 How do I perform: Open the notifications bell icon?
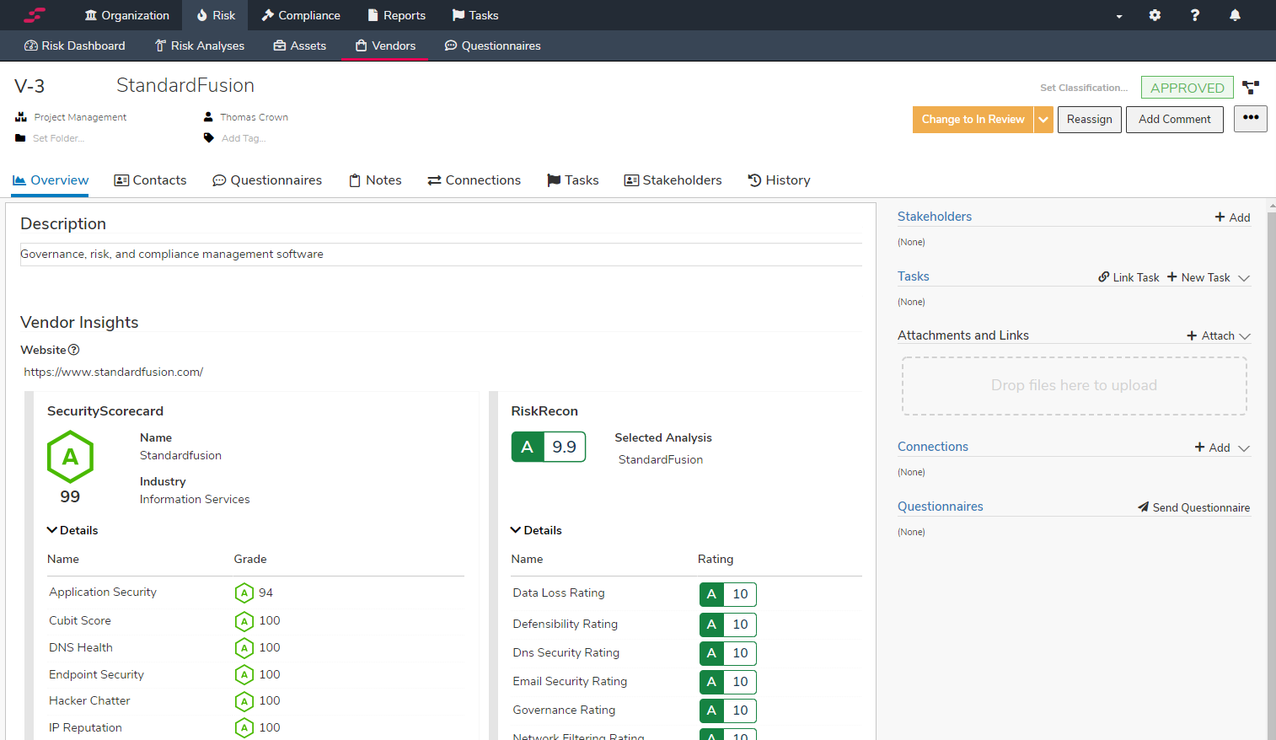pyautogui.click(x=1235, y=15)
